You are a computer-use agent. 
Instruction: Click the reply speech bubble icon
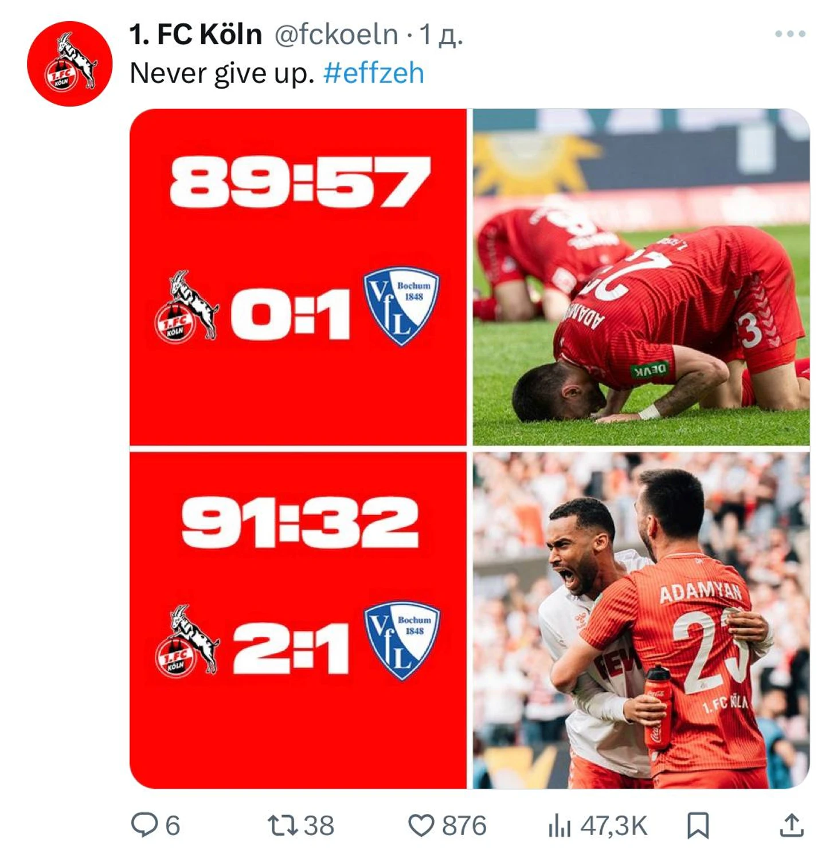pyautogui.click(x=144, y=825)
